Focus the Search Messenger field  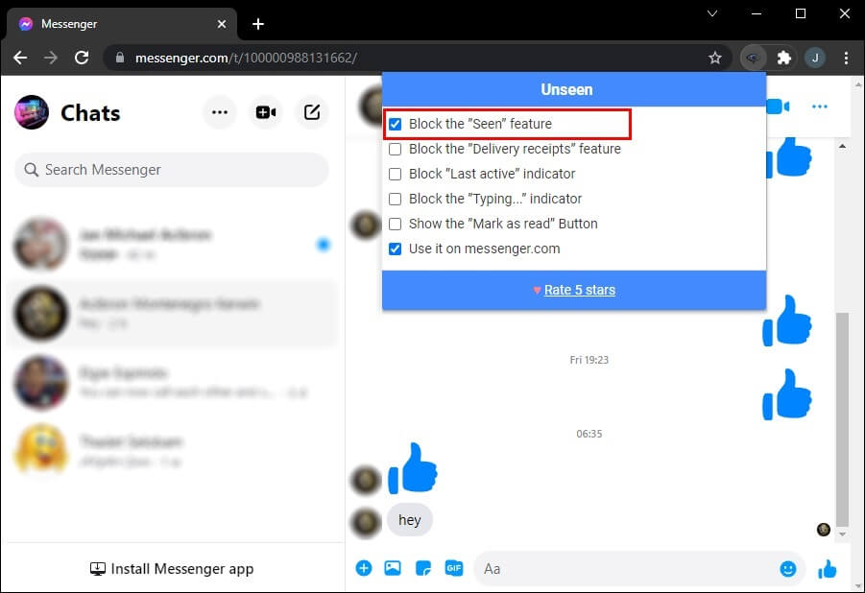[172, 169]
